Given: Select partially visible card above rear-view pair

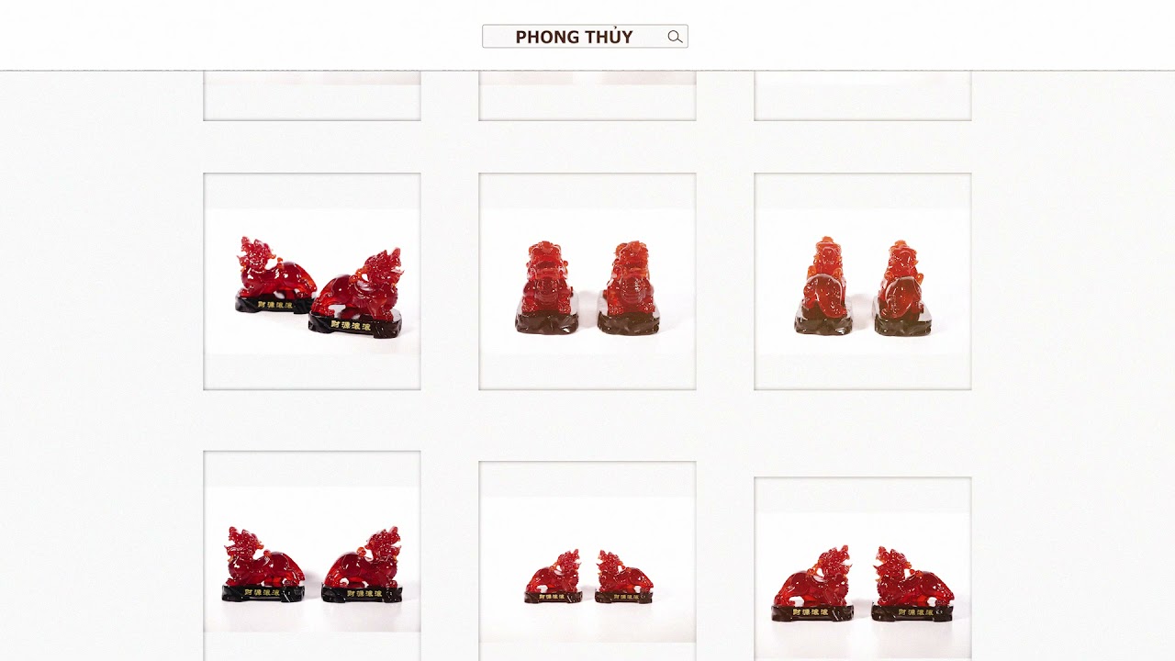Looking at the screenshot, I should click(863, 95).
